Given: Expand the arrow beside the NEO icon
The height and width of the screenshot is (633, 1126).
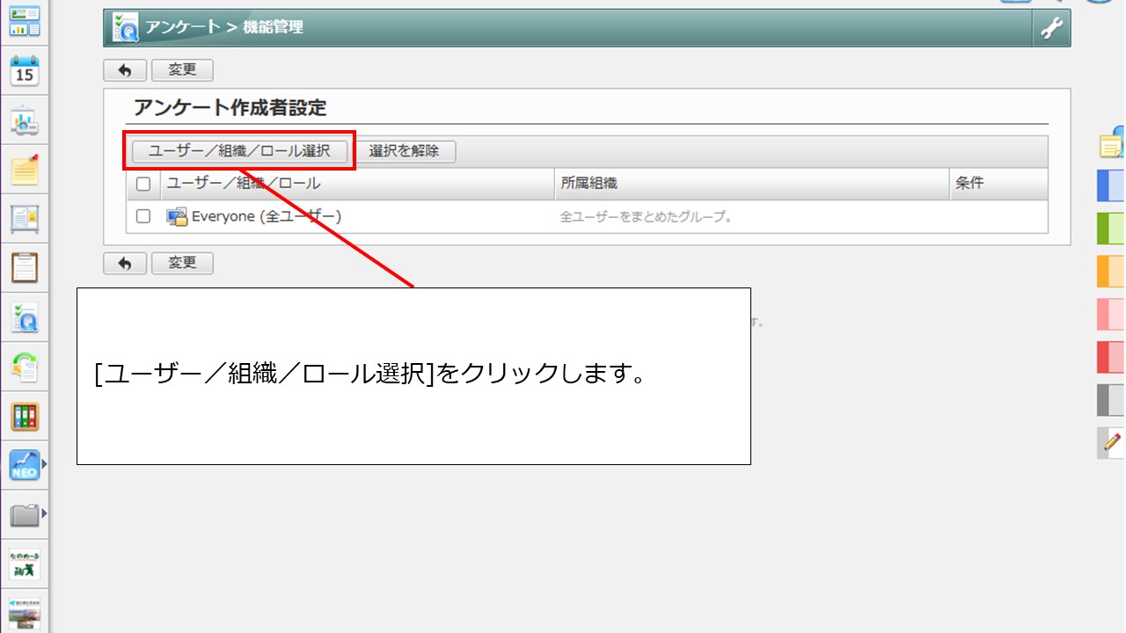Looking at the screenshot, I should (44, 462).
